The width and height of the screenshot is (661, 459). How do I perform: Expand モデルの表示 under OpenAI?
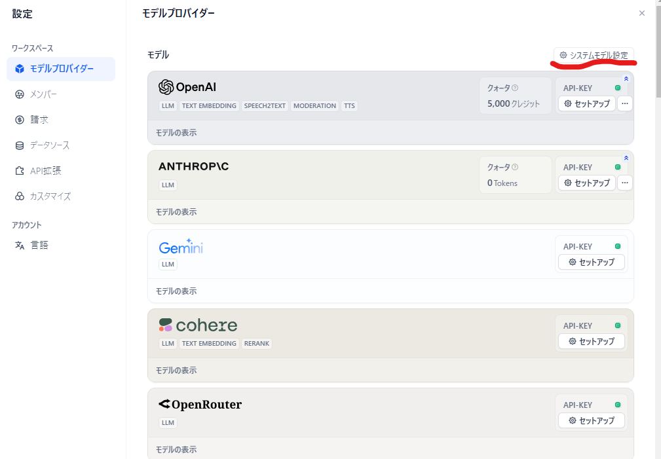176,133
